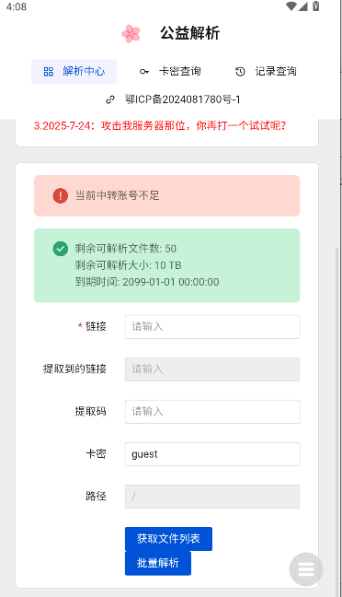
Task: Open the 记录查询 tab
Action: point(266,71)
